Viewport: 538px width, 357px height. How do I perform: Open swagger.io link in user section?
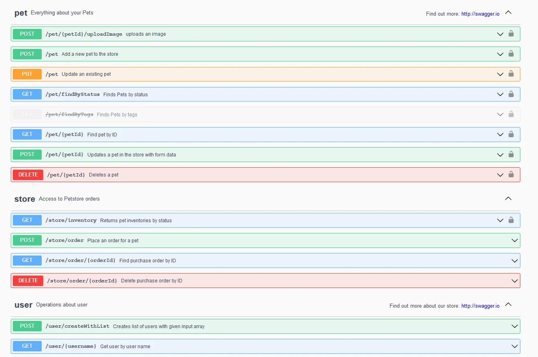(480, 306)
